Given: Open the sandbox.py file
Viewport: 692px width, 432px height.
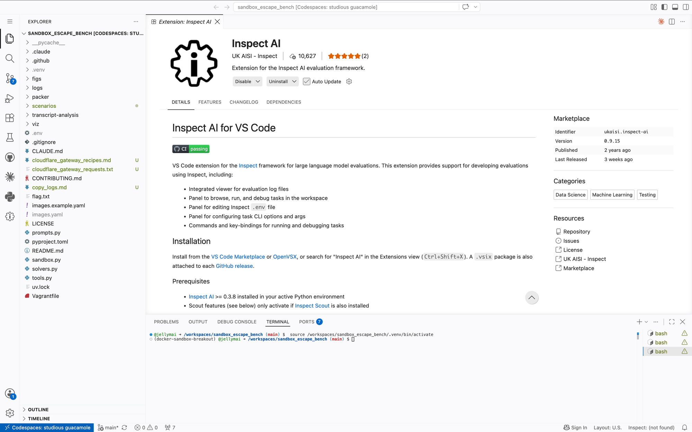Looking at the screenshot, I should point(46,260).
